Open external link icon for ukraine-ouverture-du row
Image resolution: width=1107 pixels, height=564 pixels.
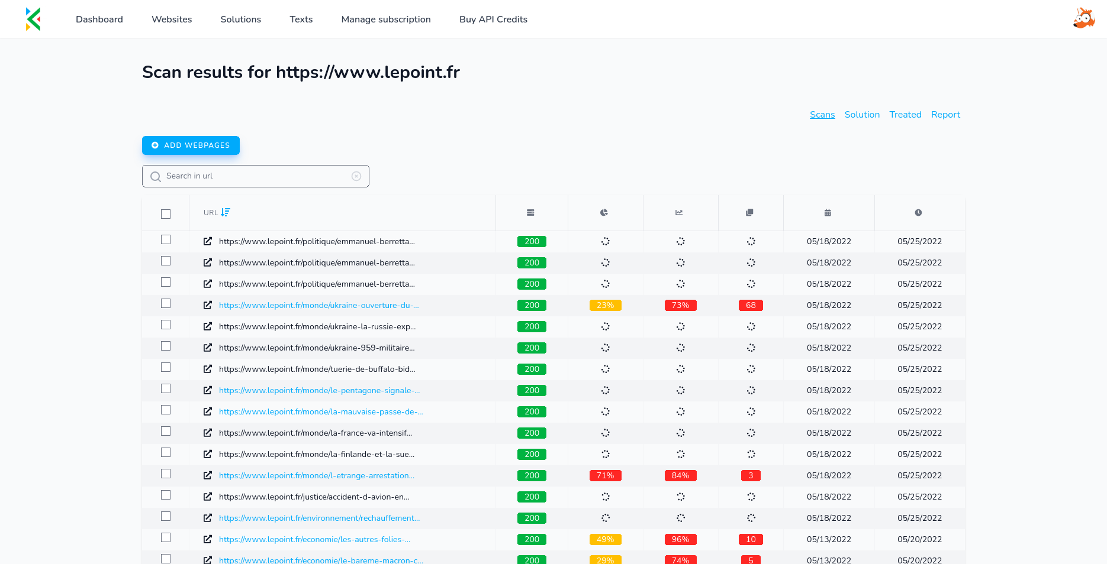(208, 305)
